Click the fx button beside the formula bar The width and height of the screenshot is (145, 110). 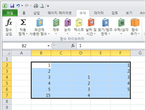pos(73,46)
